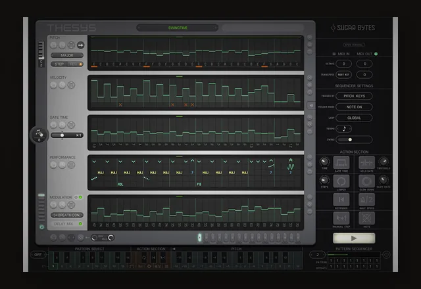Open the Trigger Mode dropdown showing NOTE ON
Screen dimensions: 421x289
(354, 107)
